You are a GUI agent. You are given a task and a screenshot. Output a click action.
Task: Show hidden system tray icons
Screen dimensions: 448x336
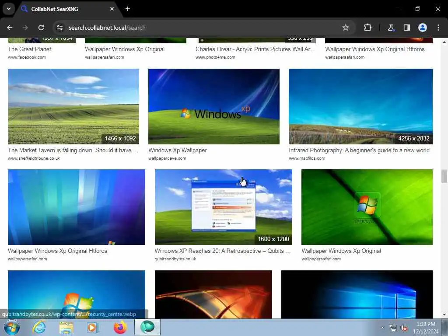(x=382, y=328)
